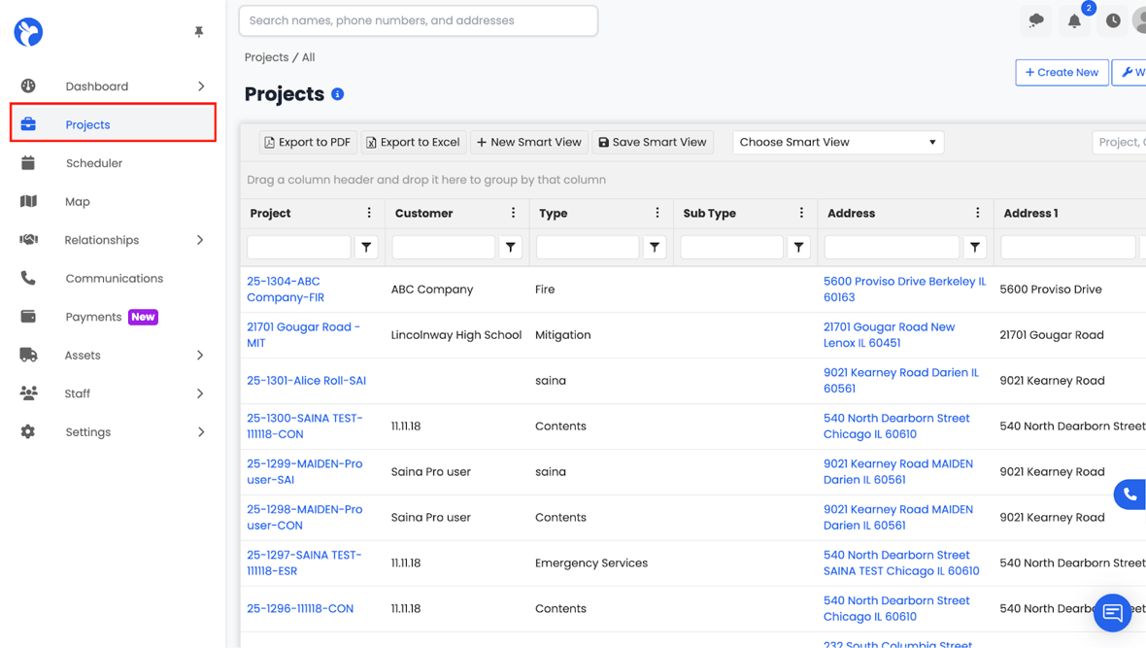Click the Address column filter icon
Screen dimensions: 1146x648
click(975, 247)
